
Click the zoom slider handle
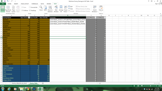click(x=151, y=86)
